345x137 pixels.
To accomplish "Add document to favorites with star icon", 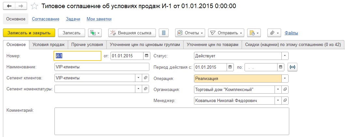I will tap(34, 6).
